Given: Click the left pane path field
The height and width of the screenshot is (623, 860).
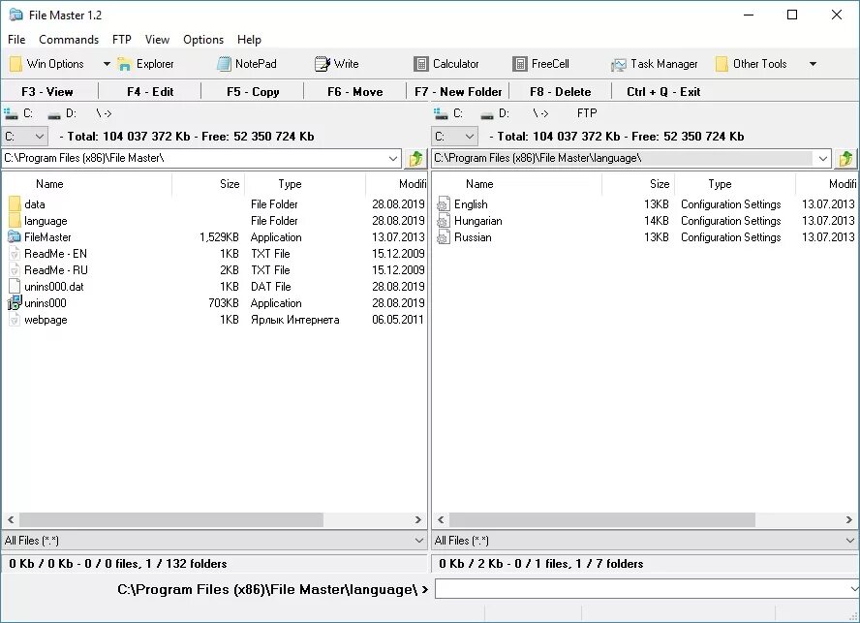Looking at the screenshot, I should [195, 158].
